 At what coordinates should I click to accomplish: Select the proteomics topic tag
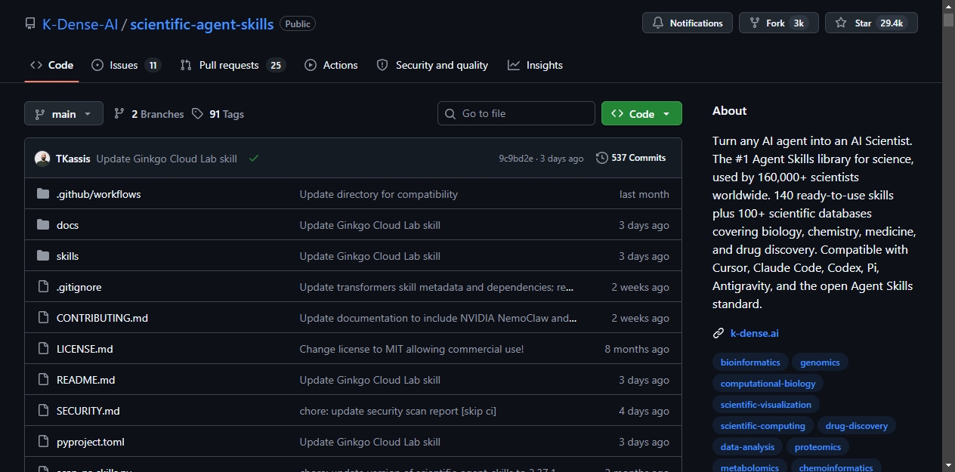pos(817,447)
